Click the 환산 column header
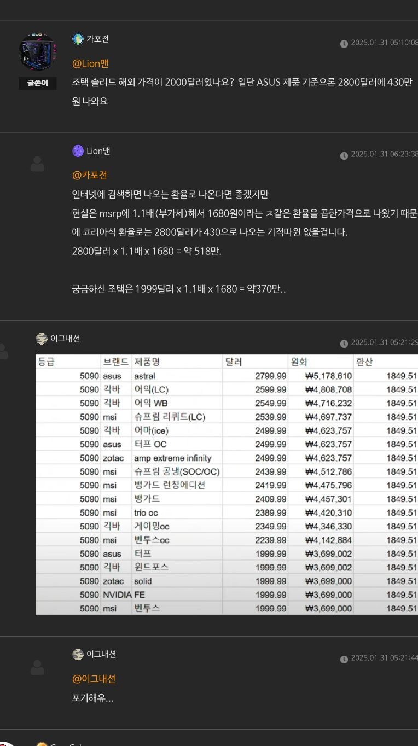 point(365,362)
